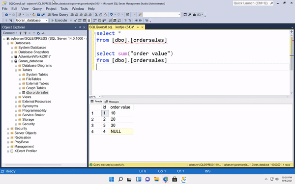Toggle IntelliSense Enabled button

[x=89, y=20]
